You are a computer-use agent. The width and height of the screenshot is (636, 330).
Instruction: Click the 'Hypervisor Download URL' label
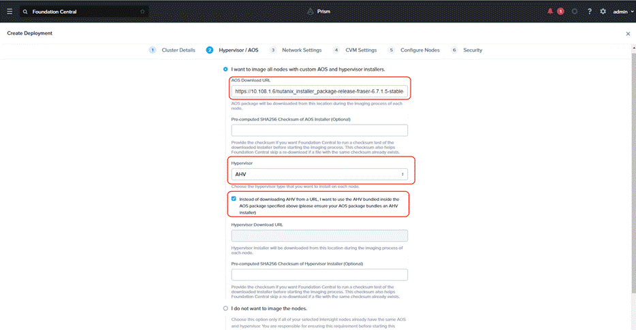[257, 225]
